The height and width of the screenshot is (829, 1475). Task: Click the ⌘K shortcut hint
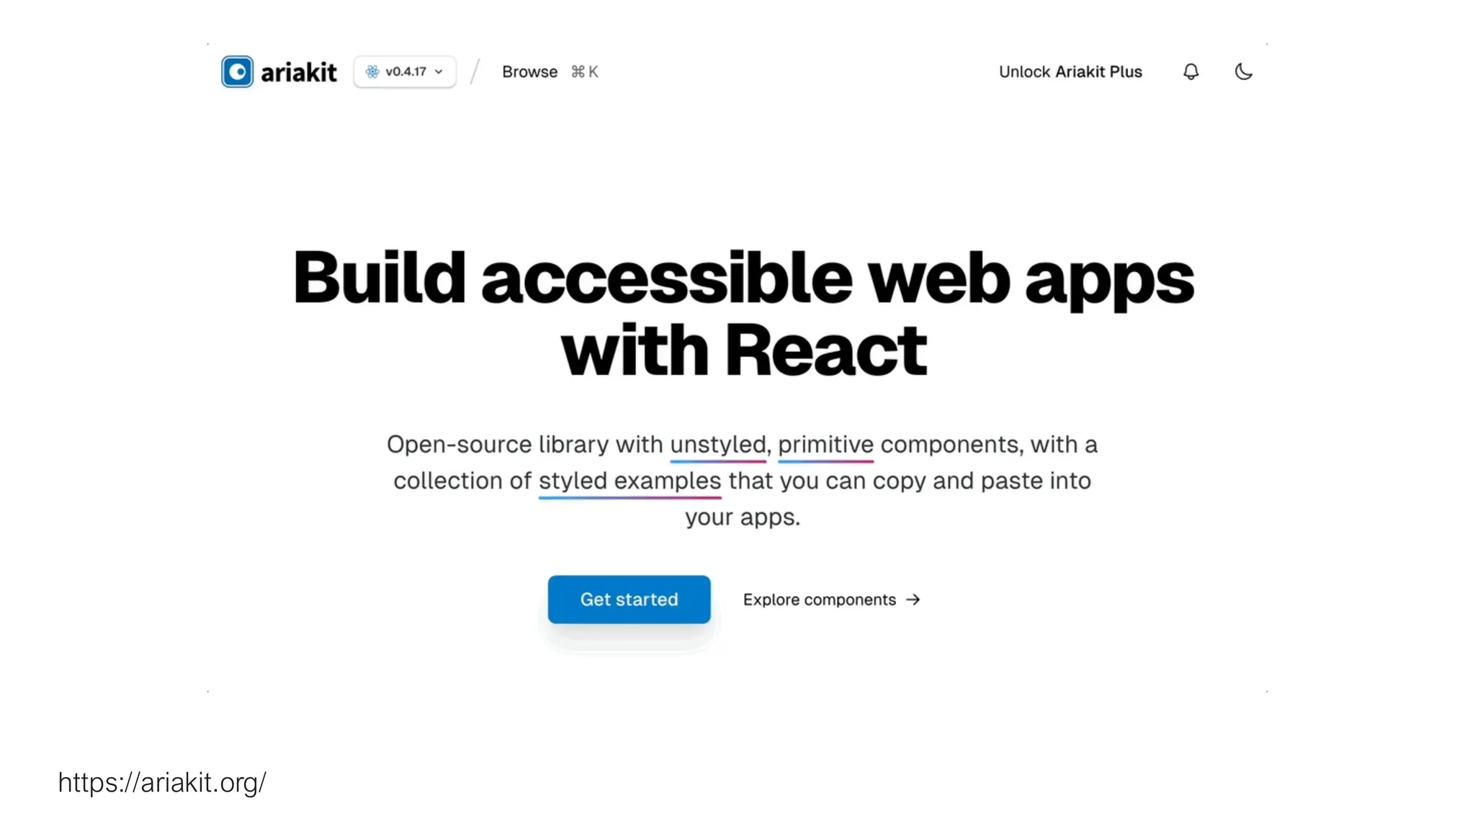coord(584,72)
